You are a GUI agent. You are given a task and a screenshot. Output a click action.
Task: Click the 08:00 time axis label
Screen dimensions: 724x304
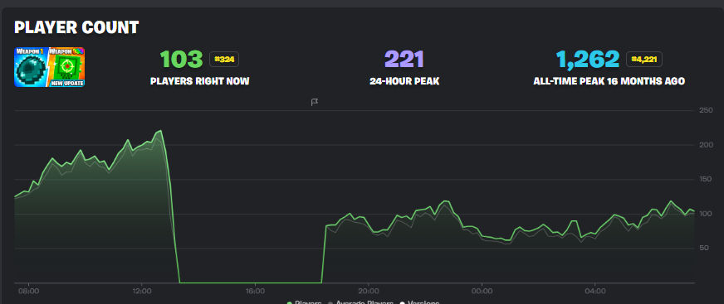coord(28,292)
